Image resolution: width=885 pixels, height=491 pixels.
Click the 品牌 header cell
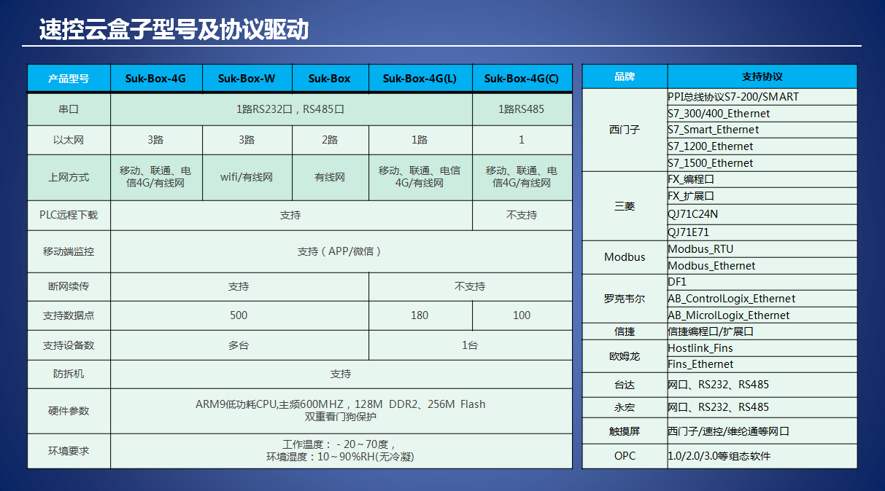pyautogui.click(x=625, y=77)
